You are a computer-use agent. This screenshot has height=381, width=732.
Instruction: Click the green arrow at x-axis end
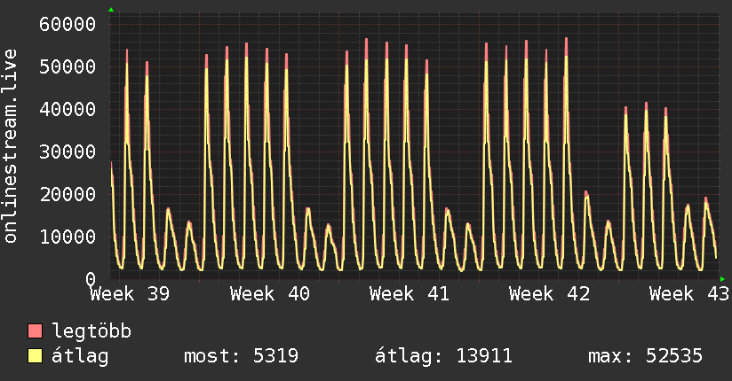[x=722, y=279]
